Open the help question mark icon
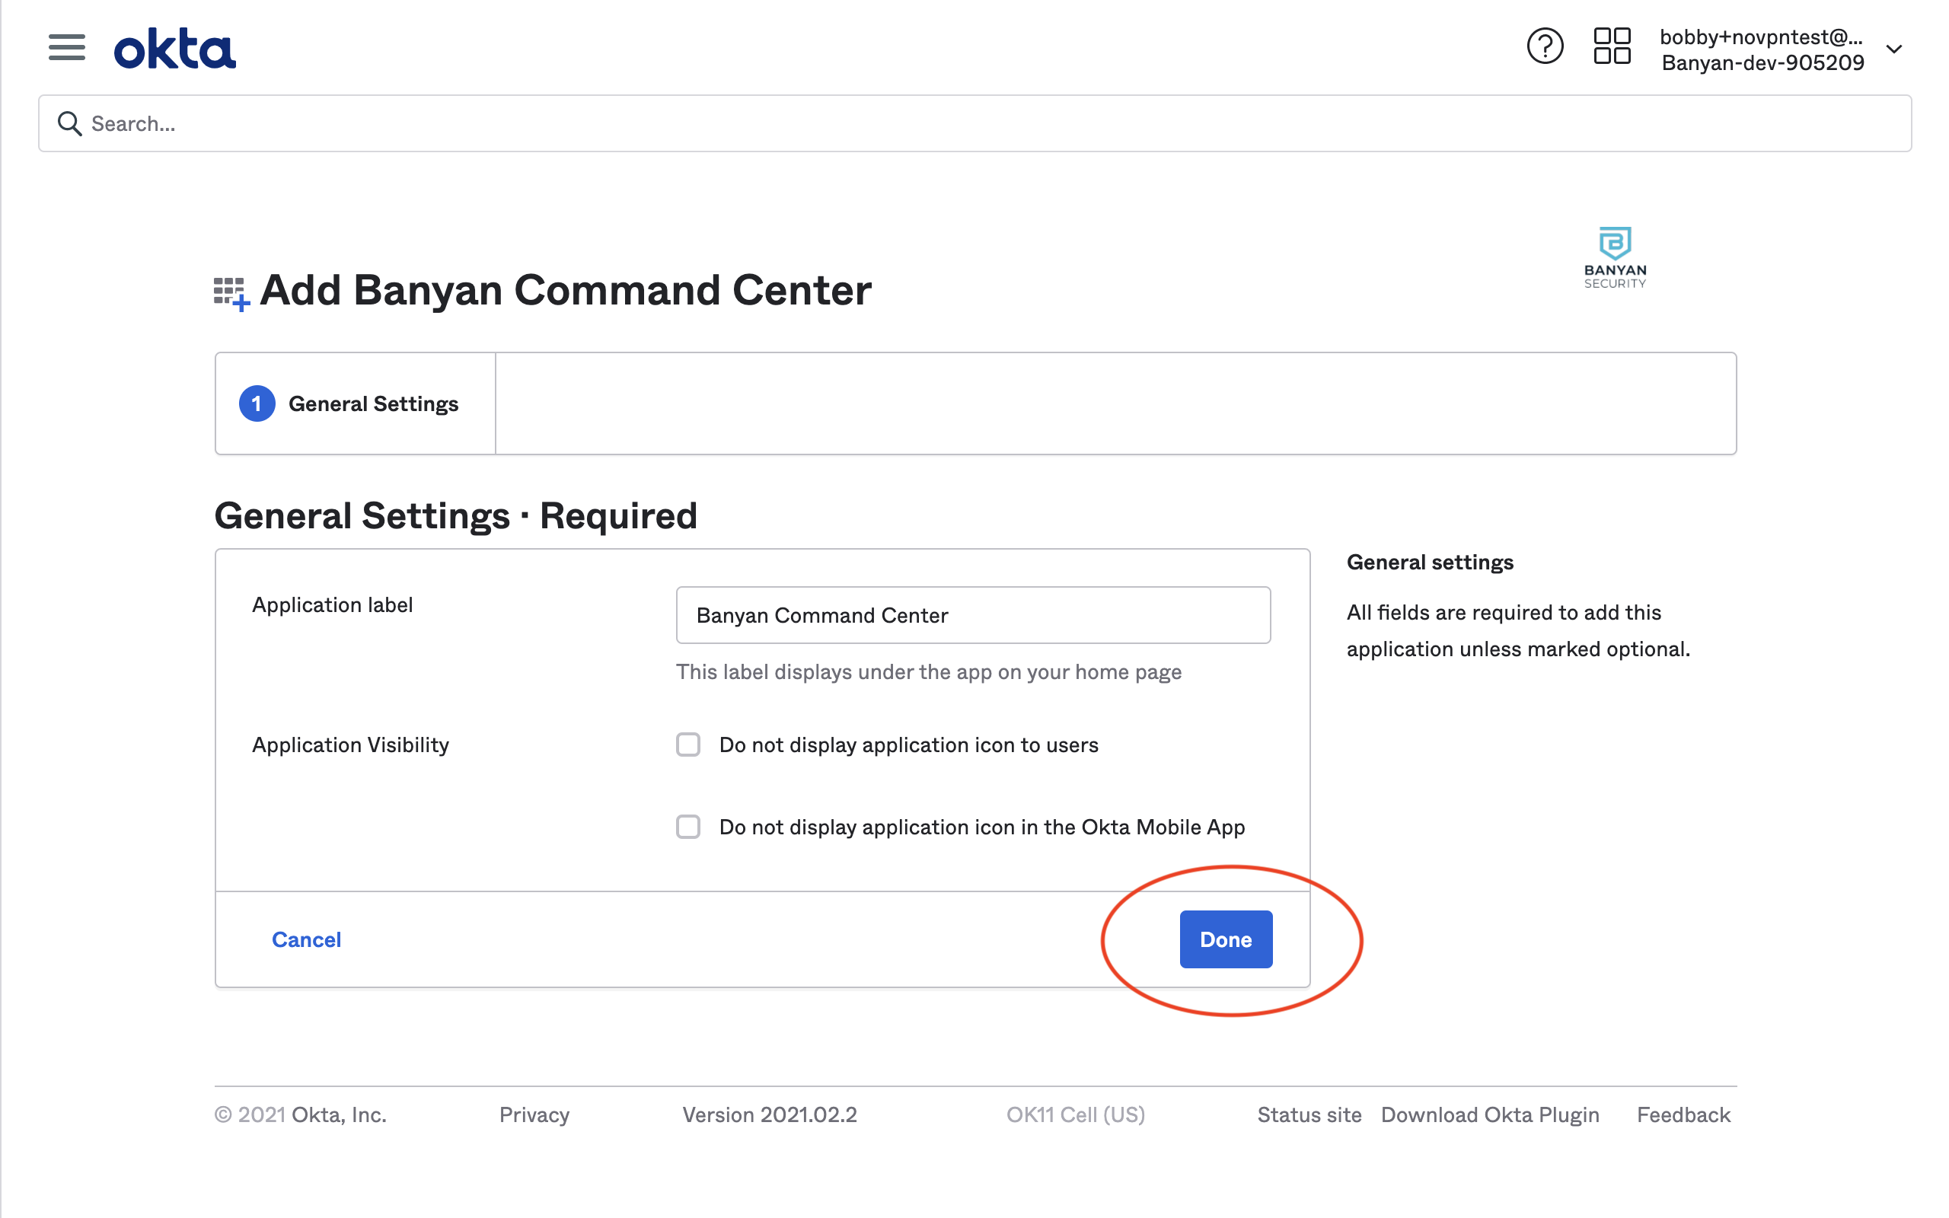Viewport: 1949px width, 1218px height. pyautogui.click(x=1544, y=46)
